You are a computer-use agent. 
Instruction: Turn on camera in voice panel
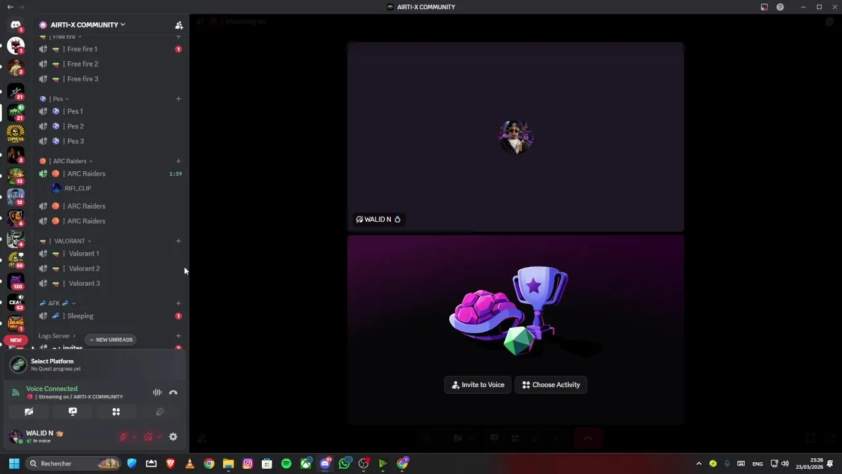[x=29, y=411]
